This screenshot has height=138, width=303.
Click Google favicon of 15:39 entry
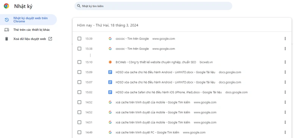point(110,39)
